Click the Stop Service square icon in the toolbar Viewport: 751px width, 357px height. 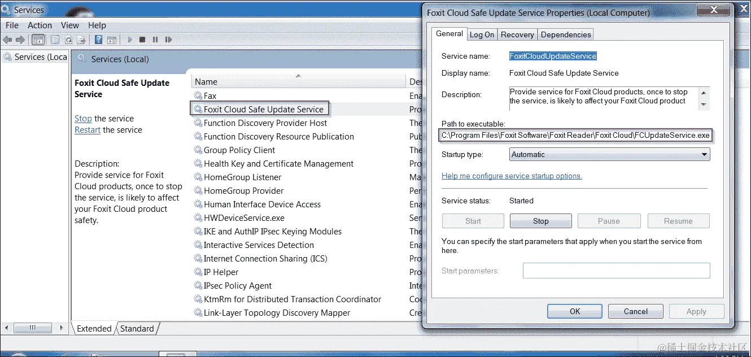pyautogui.click(x=142, y=40)
